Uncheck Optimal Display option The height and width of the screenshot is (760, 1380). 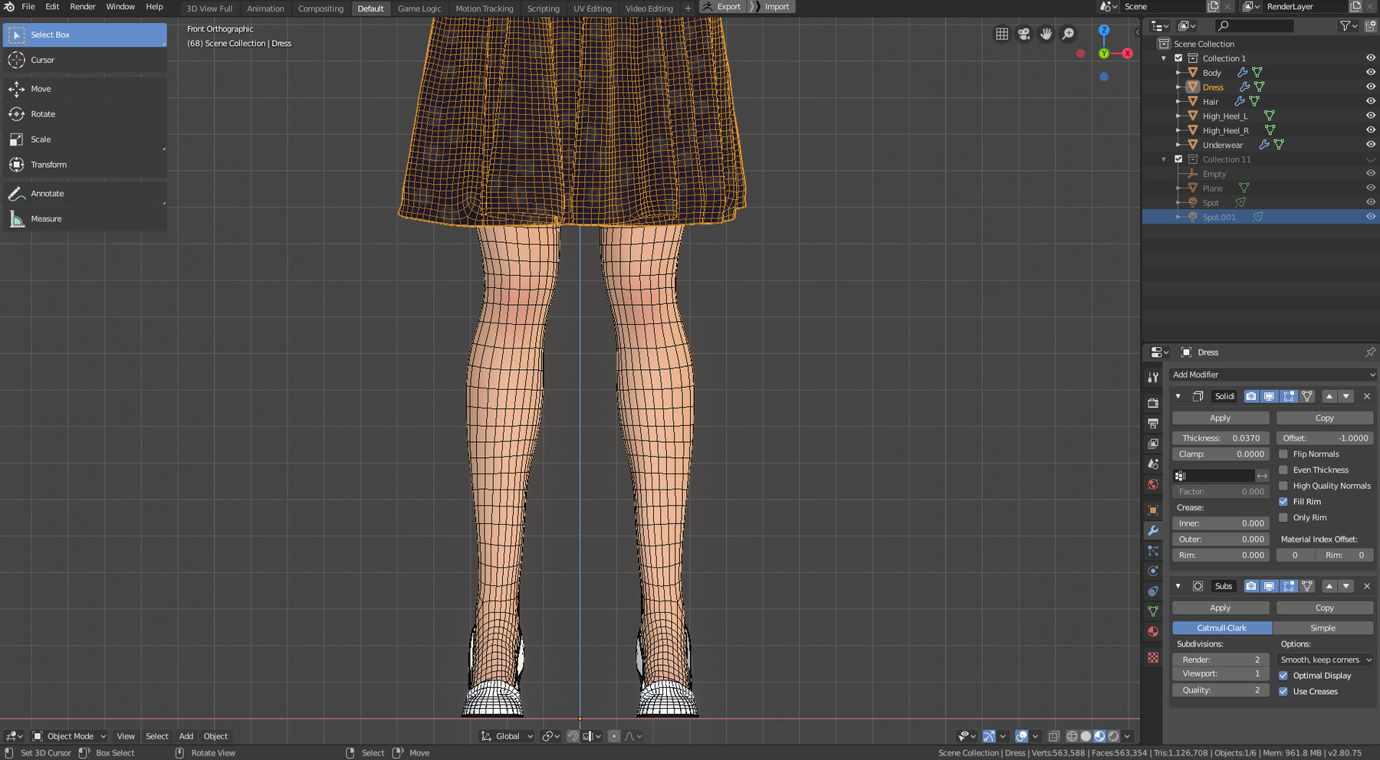[1283, 676]
